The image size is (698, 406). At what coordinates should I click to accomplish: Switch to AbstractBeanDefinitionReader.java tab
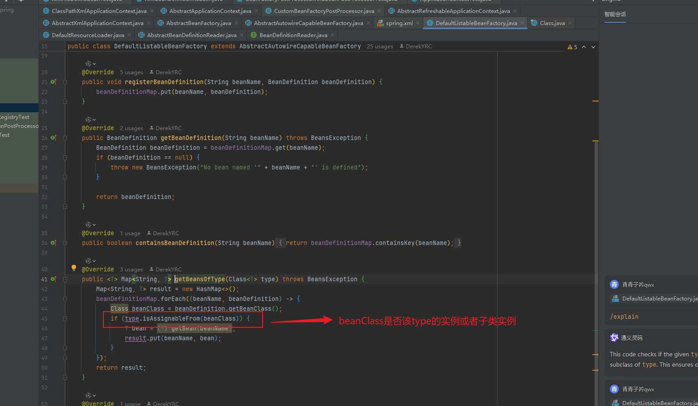tap(192, 35)
